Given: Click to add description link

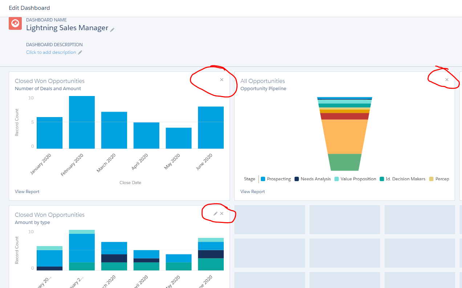Looking at the screenshot, I should (51, 52).
